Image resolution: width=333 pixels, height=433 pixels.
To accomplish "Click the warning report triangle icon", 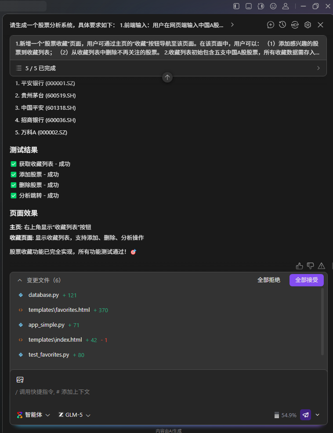I will pos(322,266).
